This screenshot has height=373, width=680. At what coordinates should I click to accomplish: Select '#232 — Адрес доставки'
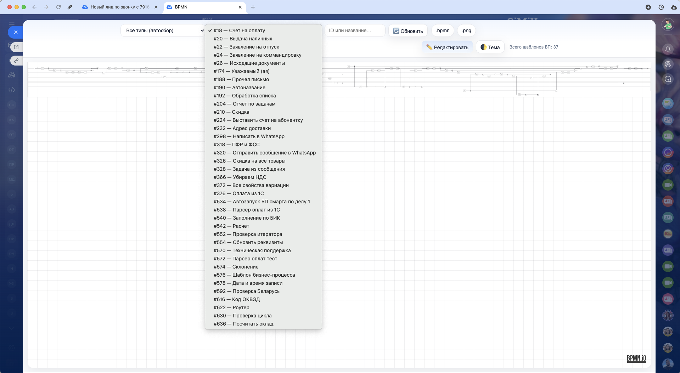pos(263,128)
